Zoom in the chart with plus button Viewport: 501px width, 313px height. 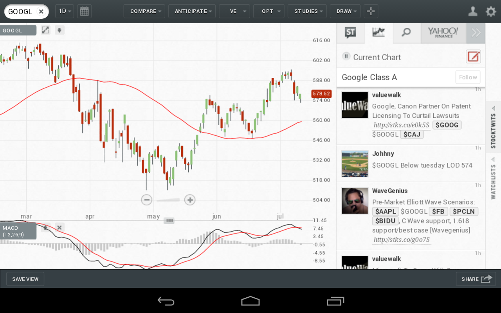(x=190, y=200)
